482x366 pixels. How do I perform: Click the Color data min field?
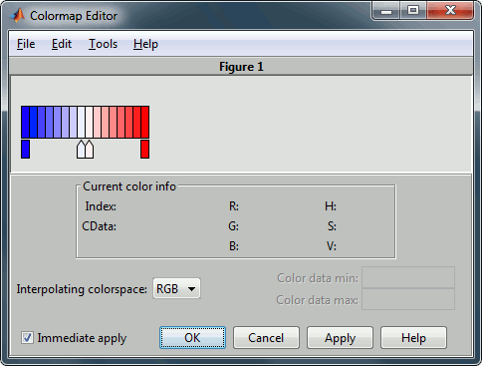[x=408, y=277]
